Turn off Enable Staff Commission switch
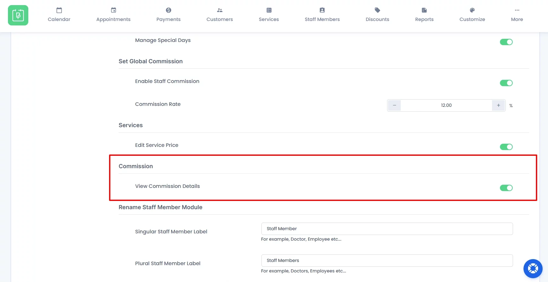 pos(506,83)
